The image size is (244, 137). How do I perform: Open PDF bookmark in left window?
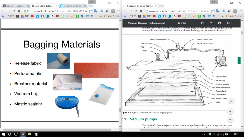25,16
